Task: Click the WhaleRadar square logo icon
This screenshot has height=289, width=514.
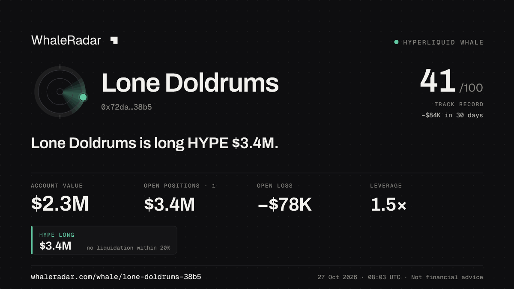Action: coord(114,40)
